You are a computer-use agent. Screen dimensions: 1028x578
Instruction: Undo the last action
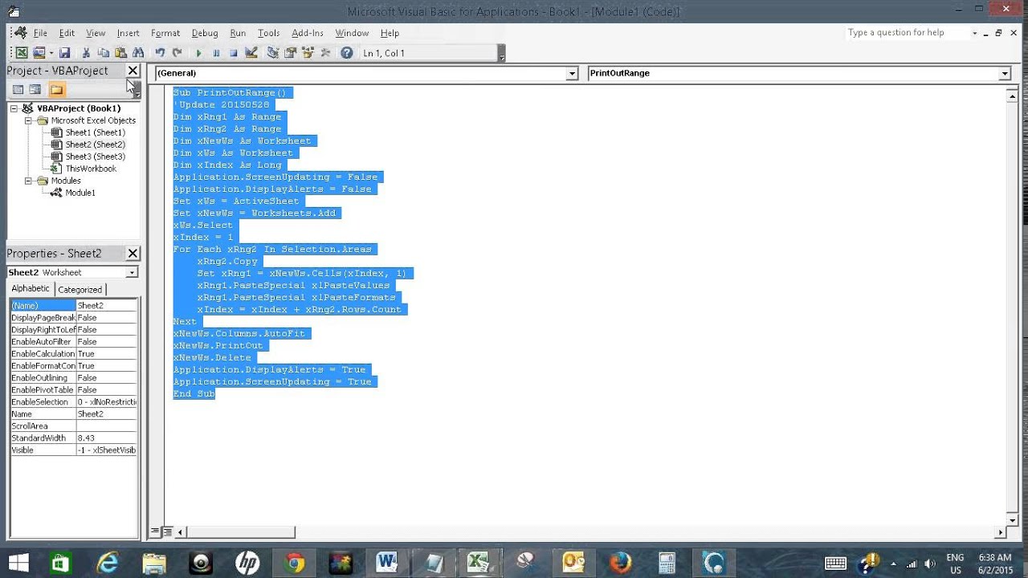(160, 53)
